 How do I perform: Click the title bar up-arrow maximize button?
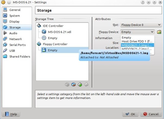pyautogui.click(x=154, y=2)
